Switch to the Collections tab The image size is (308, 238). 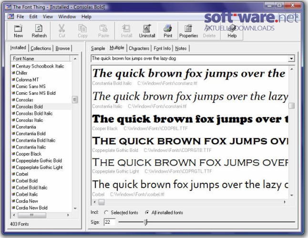[41, 48]
